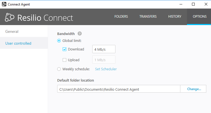Image resolution: width=211 pixels, height=113 pixels.
Task: Uncheck the Download limit checkbox
Action: 65,49
